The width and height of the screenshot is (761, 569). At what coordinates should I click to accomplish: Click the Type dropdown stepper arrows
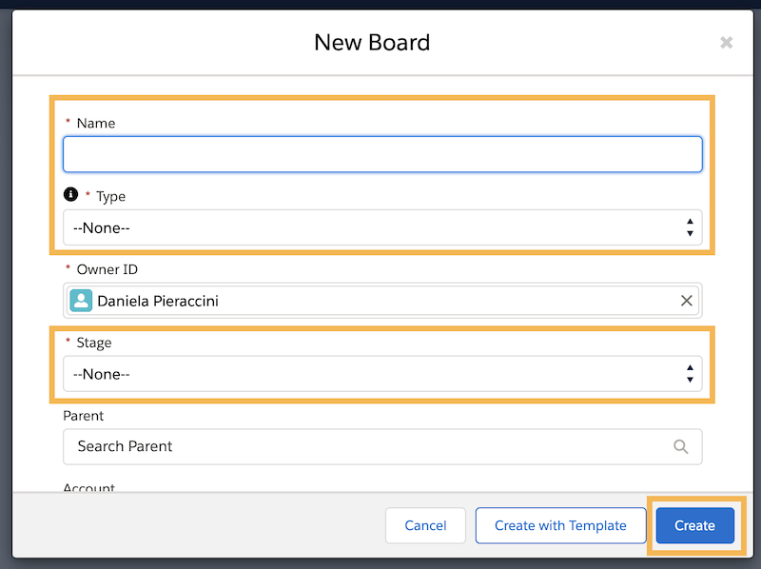[690, 227]
